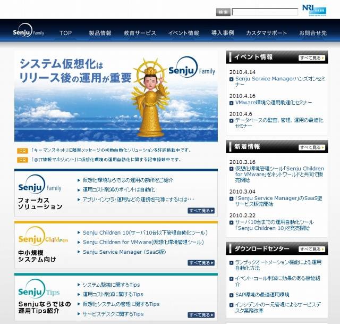The width and height of the screenshot is (340, 324).
Task: Click すべて見る in the イベント情報 panel
Action: [x=312, y=58]
